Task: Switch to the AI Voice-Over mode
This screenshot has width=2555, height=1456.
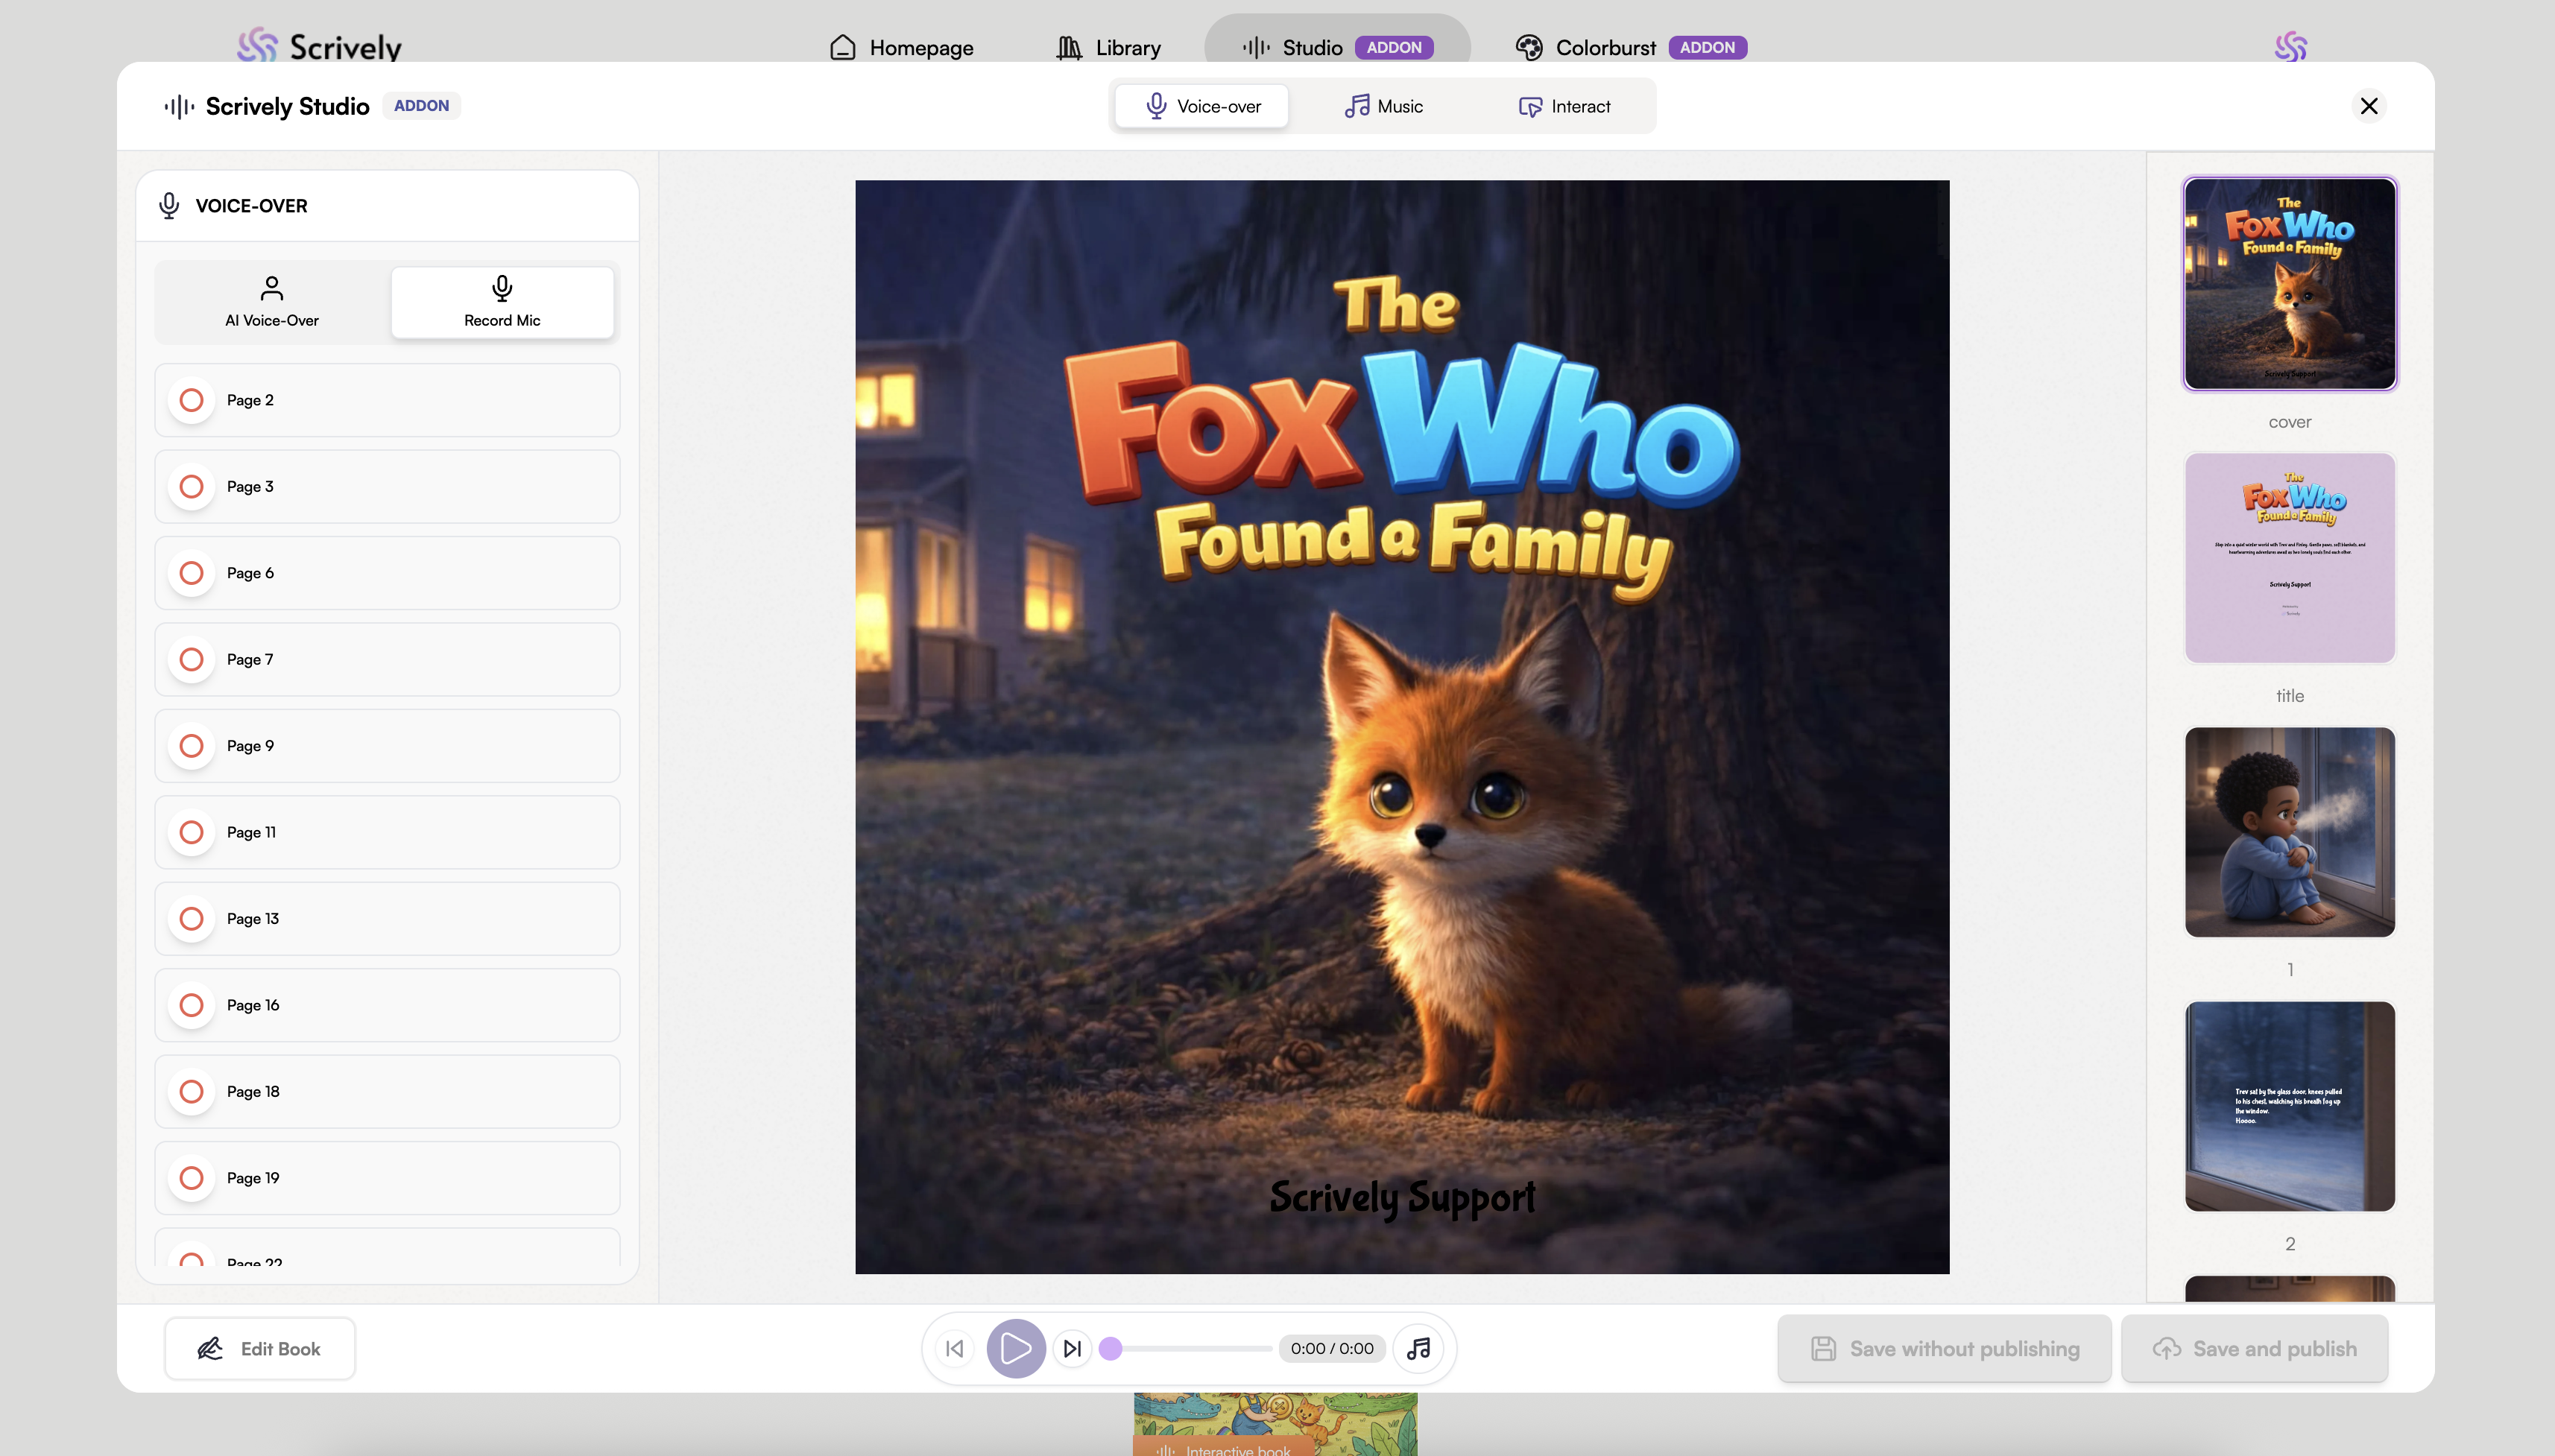Action: pos(272,301)
